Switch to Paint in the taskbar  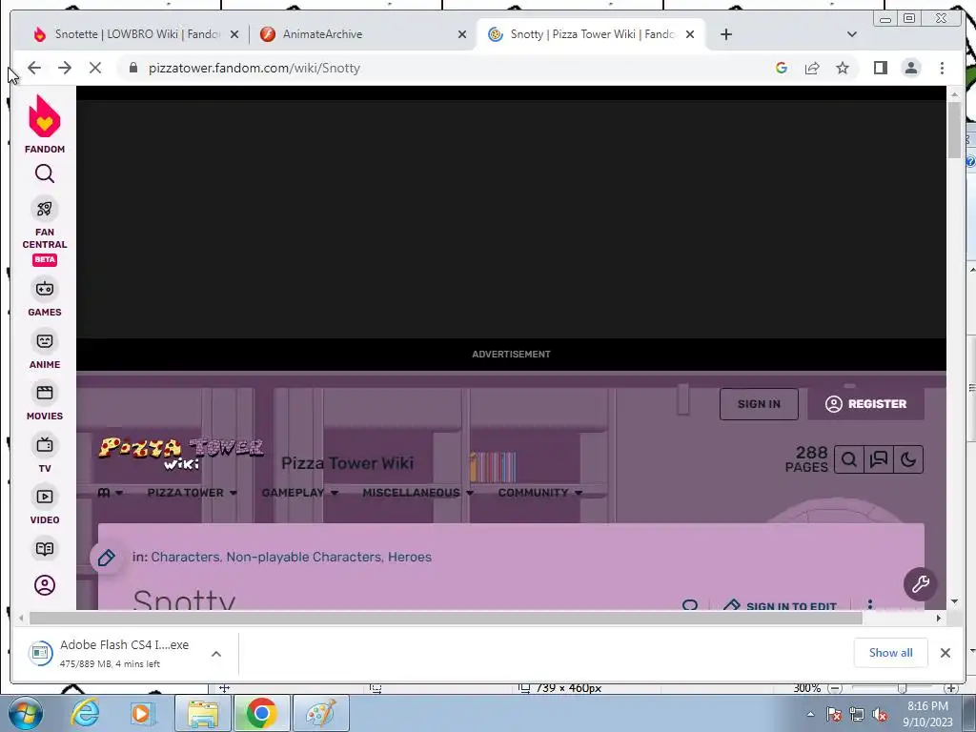tap(320, 713)
